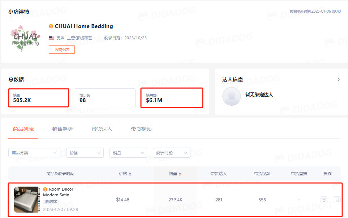The image size is (348, 218).
Task: Bookmark the Room Decor product
Action: coord(337,200)
